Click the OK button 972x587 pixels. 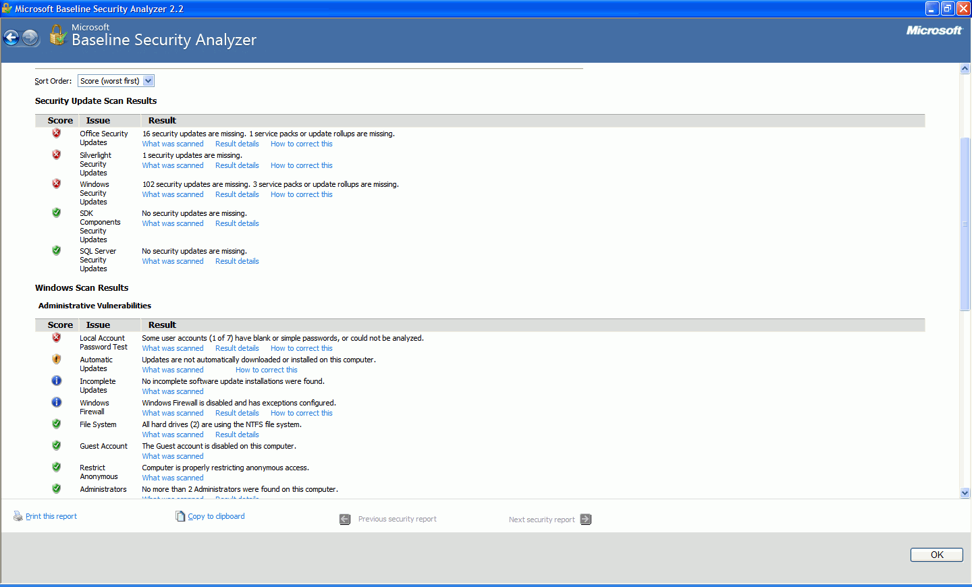[937, 555]
